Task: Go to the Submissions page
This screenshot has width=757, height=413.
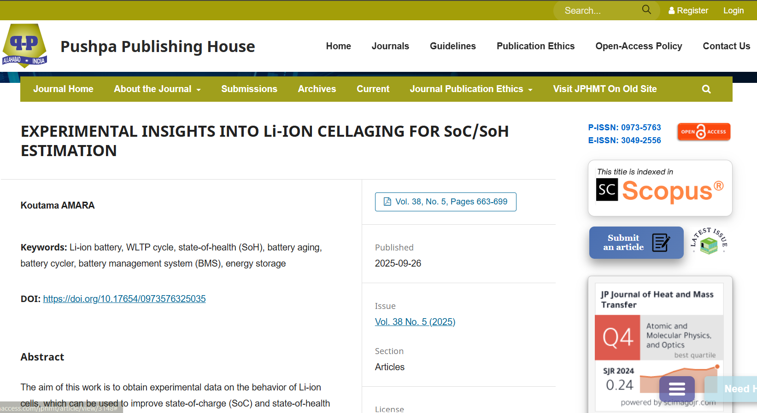Action: pos(249,89)
